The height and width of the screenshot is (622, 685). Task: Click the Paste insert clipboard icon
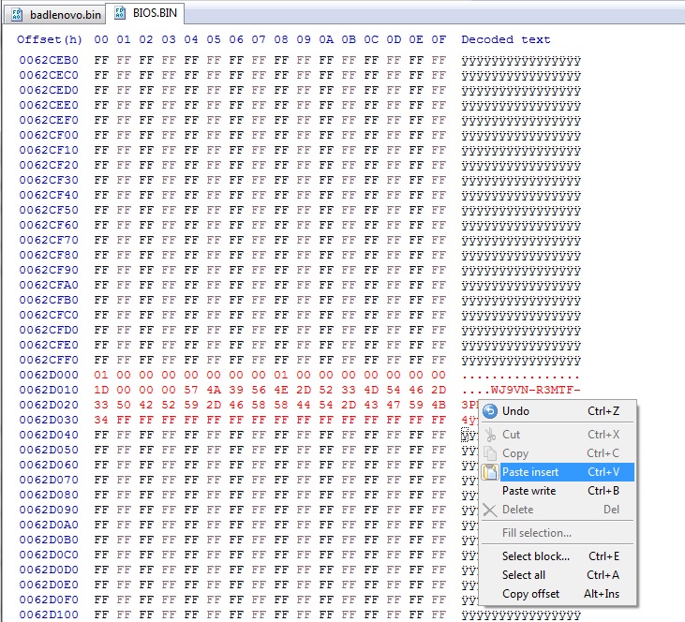point(490,472)
